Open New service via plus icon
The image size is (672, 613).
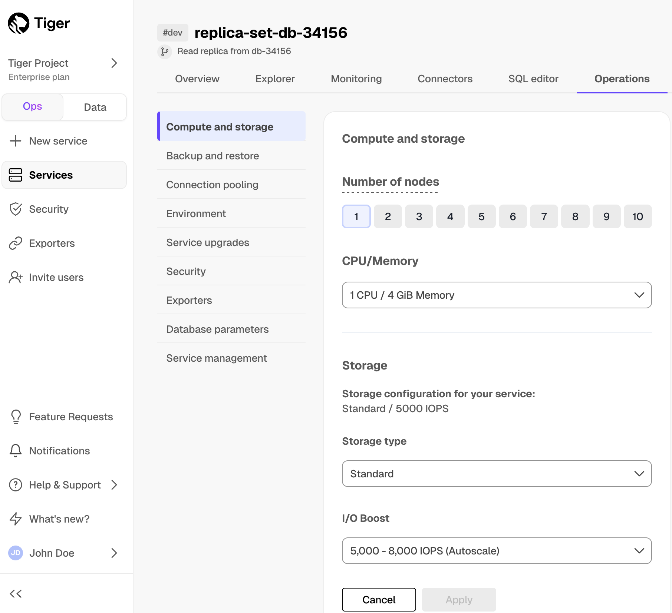click(15, 141)
